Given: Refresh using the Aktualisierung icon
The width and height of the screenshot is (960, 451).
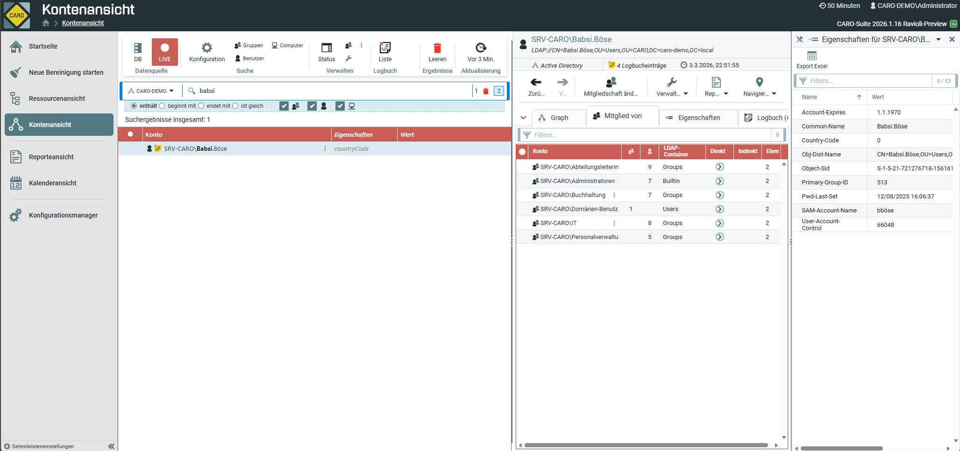Looking at the screenshot, I should 481,48.
